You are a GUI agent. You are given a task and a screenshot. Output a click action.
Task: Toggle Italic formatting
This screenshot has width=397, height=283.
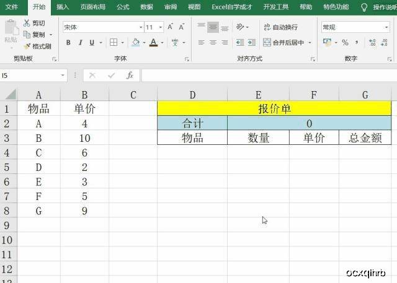click(80, 43)
